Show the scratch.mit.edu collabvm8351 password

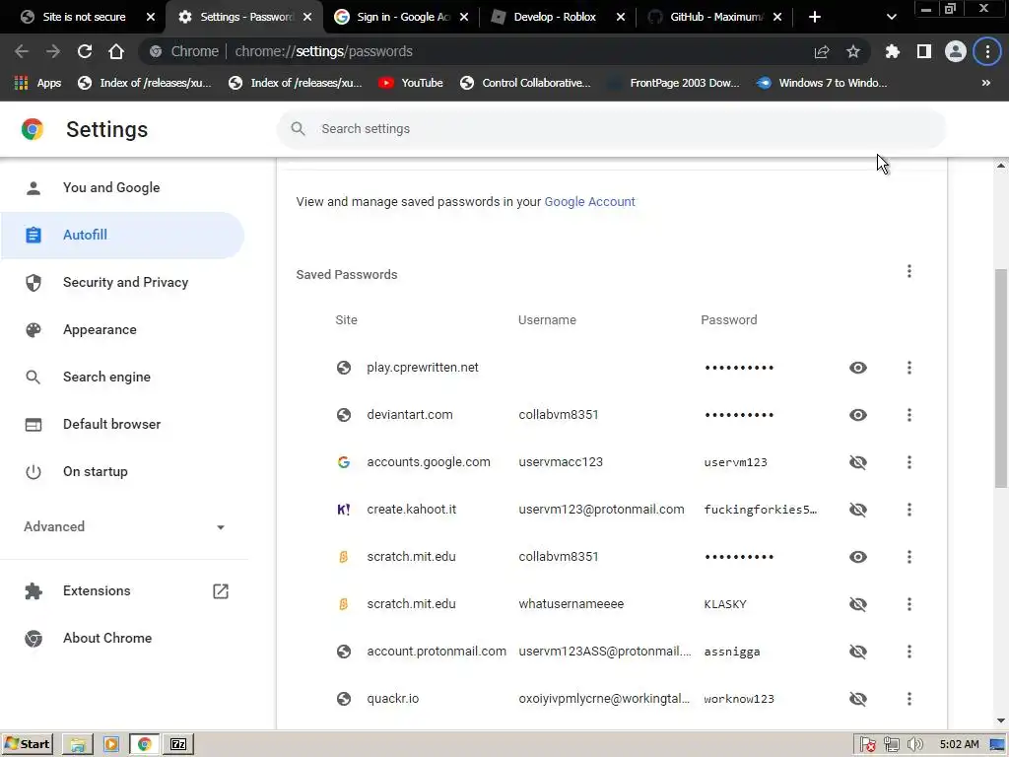[858, 557]
